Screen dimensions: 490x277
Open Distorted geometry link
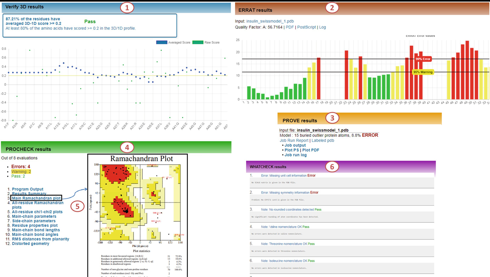point(30,244)
